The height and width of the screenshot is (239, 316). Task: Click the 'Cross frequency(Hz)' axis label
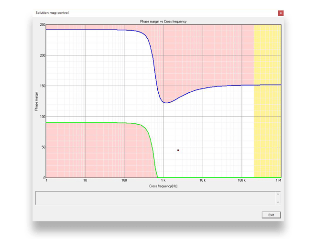click(x=163, y=185)
